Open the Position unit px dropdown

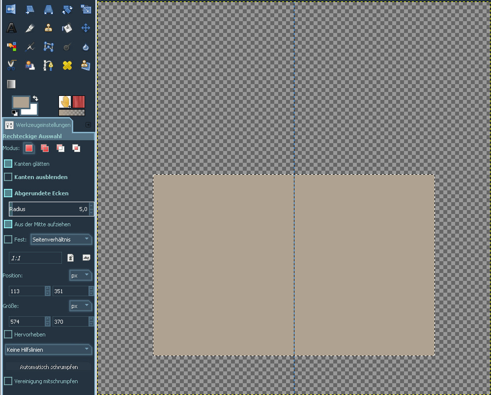pos(81,275)
